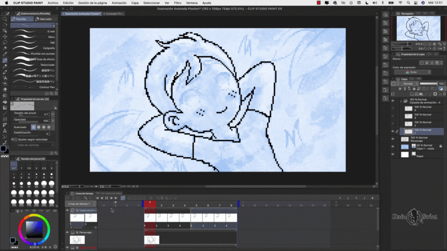Select the Caligrafía pen preset
The height and width of the screenshot is (251, 447).
pos(33,48)
